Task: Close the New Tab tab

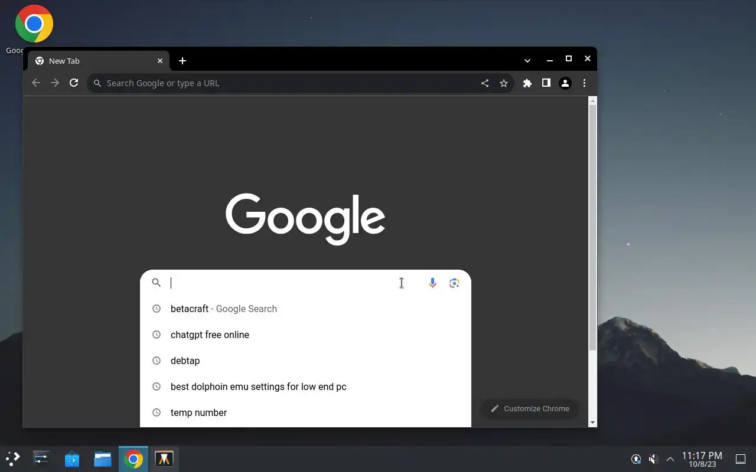Action: (x=160, y=61)
